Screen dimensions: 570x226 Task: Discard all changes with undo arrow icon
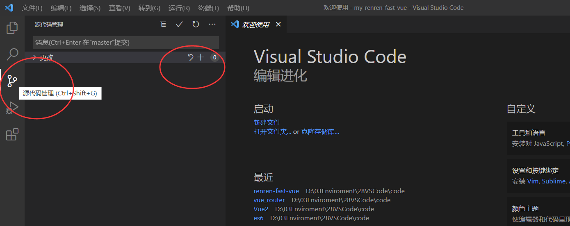point(190,58)
